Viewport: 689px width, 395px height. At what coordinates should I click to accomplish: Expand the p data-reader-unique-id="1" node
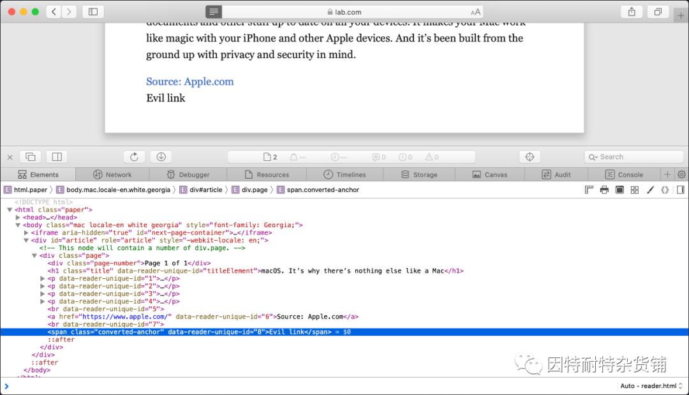coord(43,279)
